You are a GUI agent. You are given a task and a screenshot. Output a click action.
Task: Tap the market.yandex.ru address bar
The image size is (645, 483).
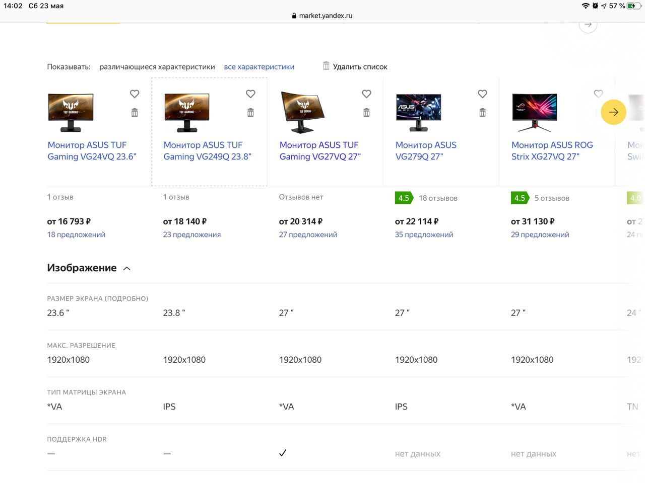pyautogui.click(x=322, y=16)
